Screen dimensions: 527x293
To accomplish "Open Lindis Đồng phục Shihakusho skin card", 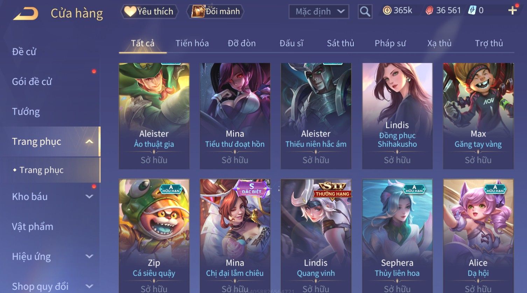I will coord(397,116).
